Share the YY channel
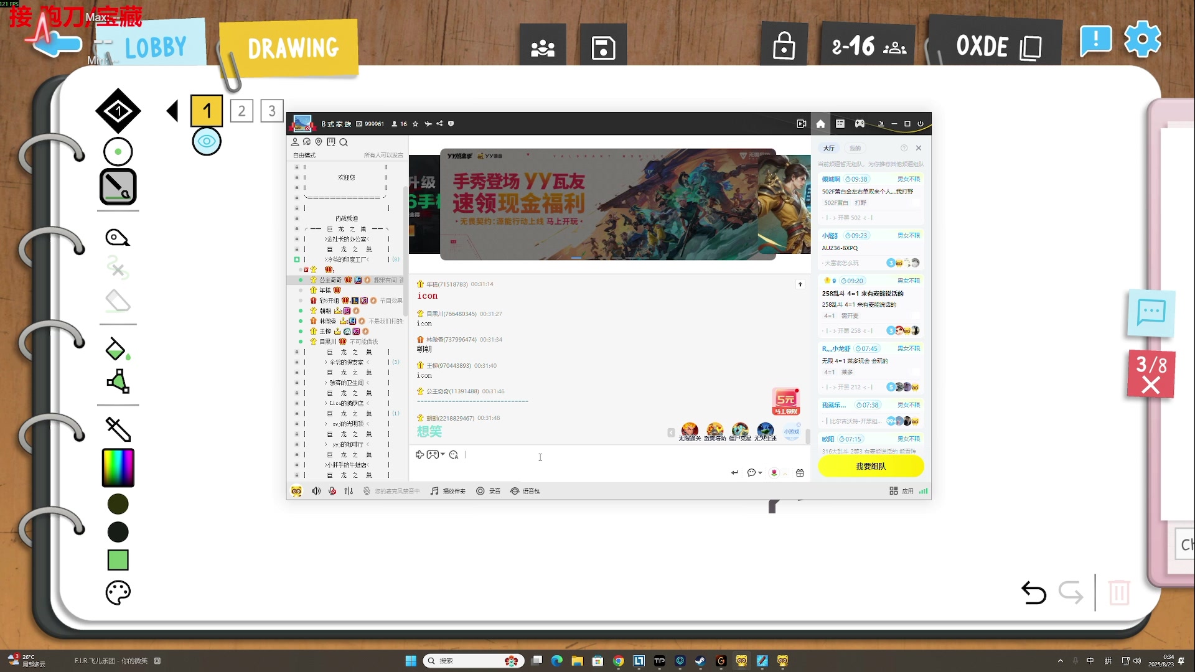1195x672 pixels. tap(439, 124)
